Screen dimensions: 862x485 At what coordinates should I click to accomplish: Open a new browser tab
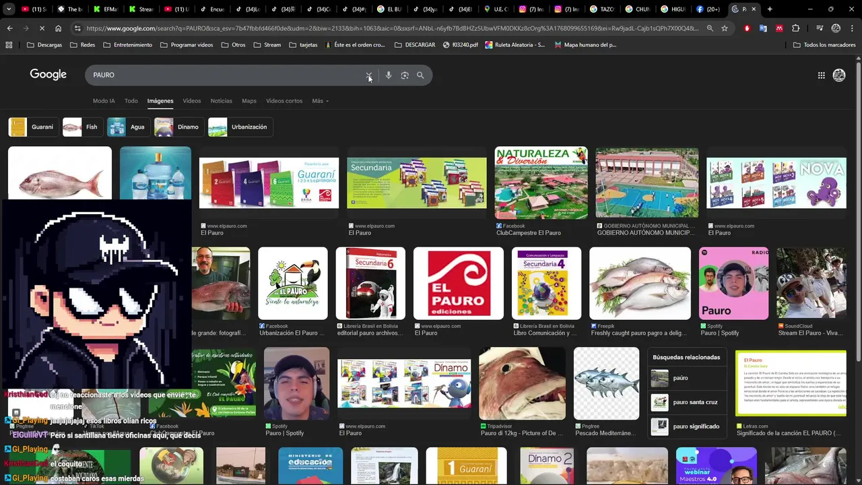pyautogui.click(x=770, y=9)
